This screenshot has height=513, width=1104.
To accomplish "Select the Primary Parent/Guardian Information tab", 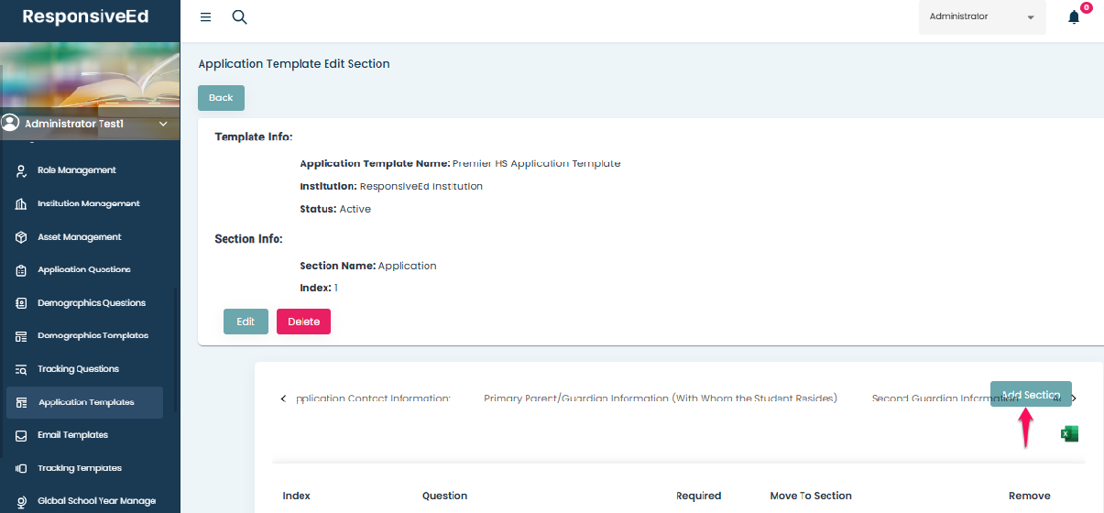I will tap(660, 398).
